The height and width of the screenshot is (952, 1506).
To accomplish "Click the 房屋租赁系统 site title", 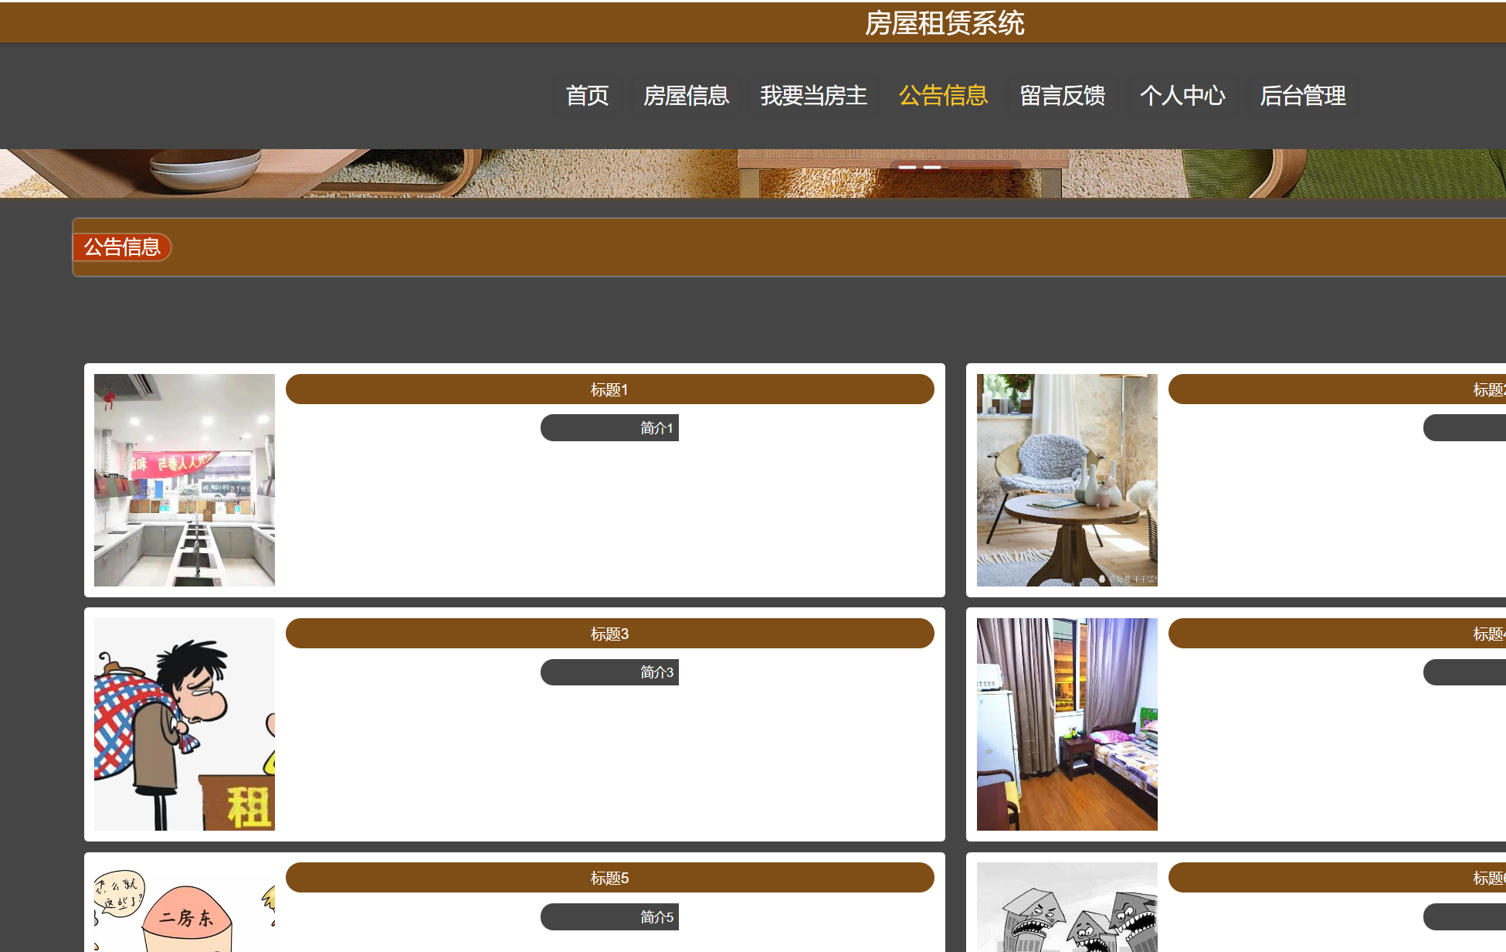I will 945,23.
